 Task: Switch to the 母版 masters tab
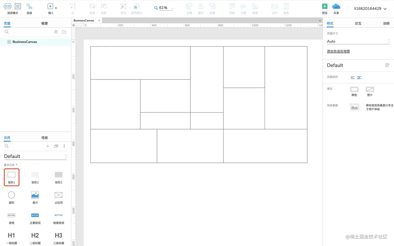tap(45, 138)
